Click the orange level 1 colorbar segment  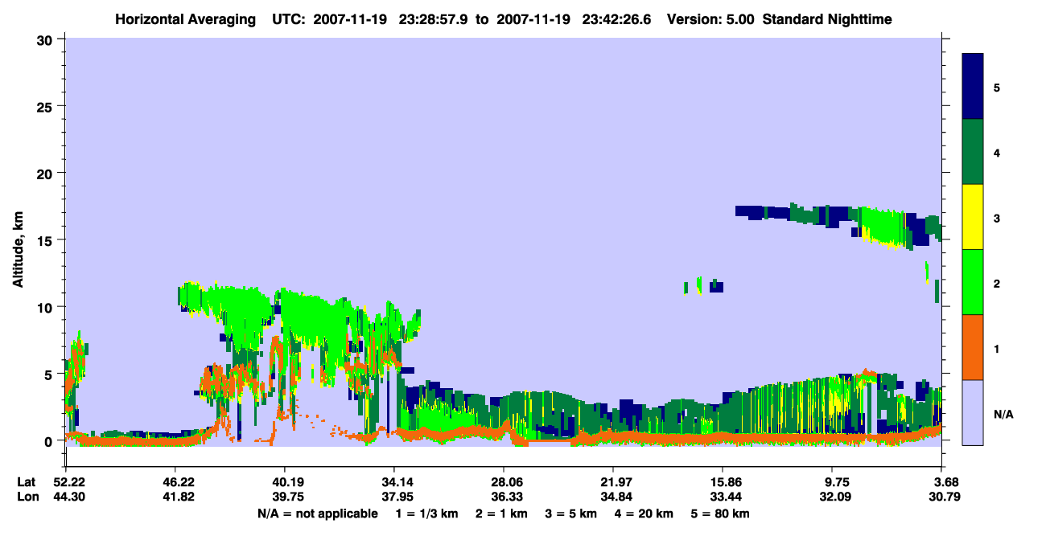pos(973,347)
